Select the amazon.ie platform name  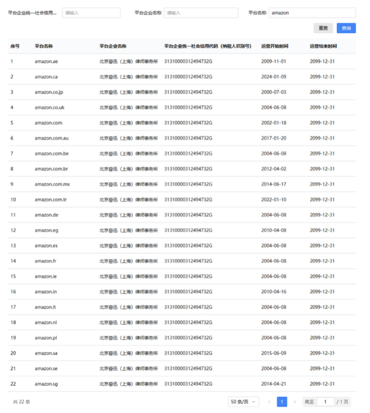(x=46, y=276)
